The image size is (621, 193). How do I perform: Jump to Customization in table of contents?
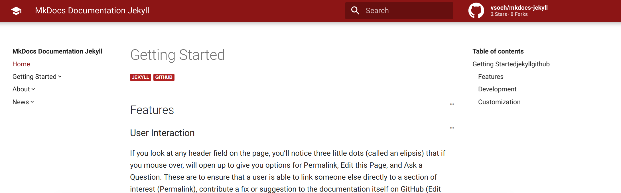[499, 102]
